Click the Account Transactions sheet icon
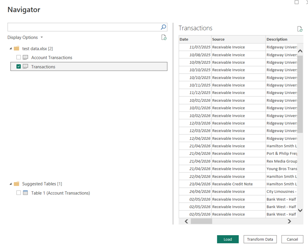The image size is (308, 247). [x=25, y=57]
